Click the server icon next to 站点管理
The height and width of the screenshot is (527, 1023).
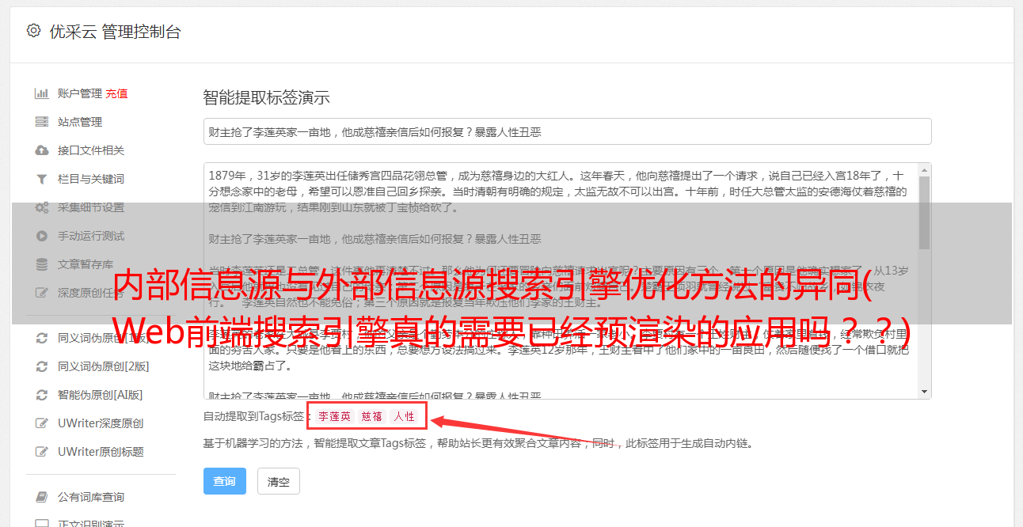(42, 122)
